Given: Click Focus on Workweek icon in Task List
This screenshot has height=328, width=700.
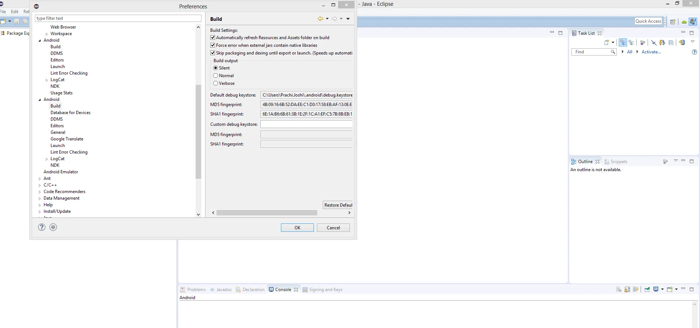Looking at the screenshot, I should coord(642,42).
